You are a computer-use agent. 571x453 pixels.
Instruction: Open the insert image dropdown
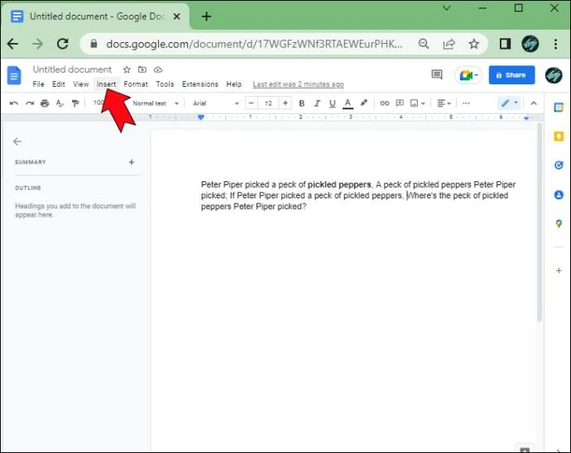click(x=417, y=103)
